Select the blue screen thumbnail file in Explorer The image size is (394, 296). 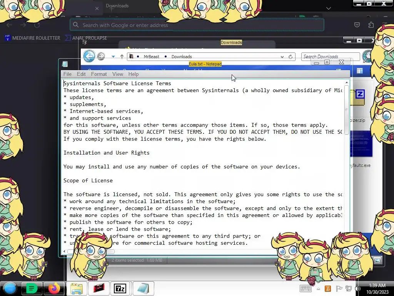[x=361, y=144]
